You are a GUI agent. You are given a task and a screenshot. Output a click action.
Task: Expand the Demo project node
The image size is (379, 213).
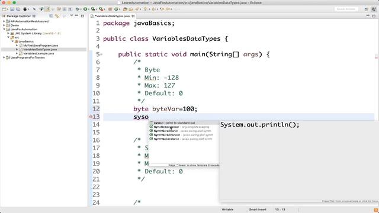(4, 25)
